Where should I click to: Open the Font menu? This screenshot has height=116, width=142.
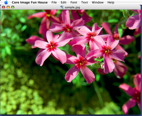[x=74, y=2]
